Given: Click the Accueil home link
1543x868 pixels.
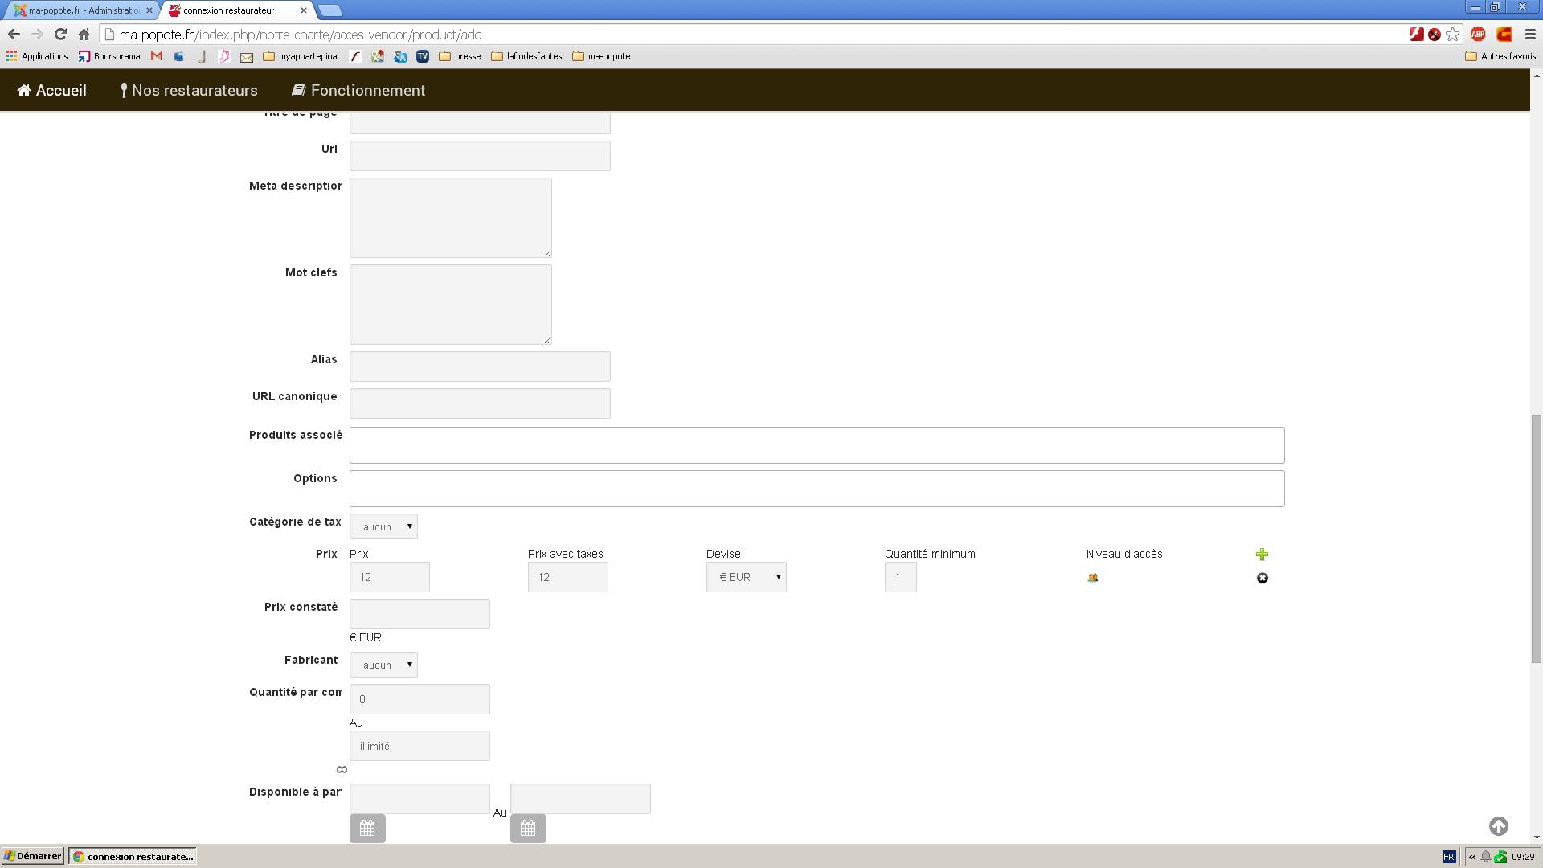Looking at the screenshot, I should [x=52, y=90].
